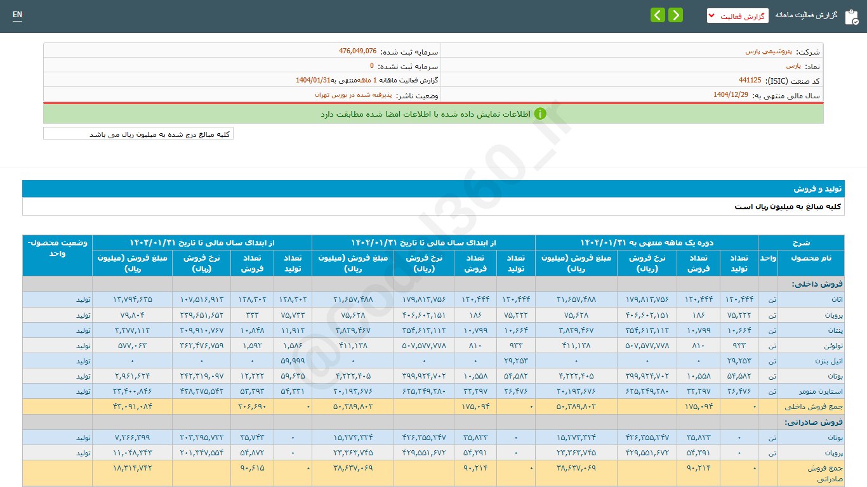The height and width of the screenshot is (487, 867).
Task: Click the fiscal year end date 1404/12/29
Action: tap(731, 95)
